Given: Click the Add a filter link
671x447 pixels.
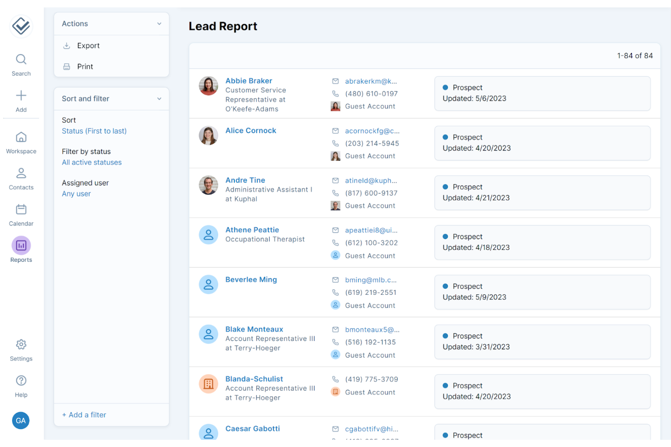Looking at the screenshot, I should point(84,414).
